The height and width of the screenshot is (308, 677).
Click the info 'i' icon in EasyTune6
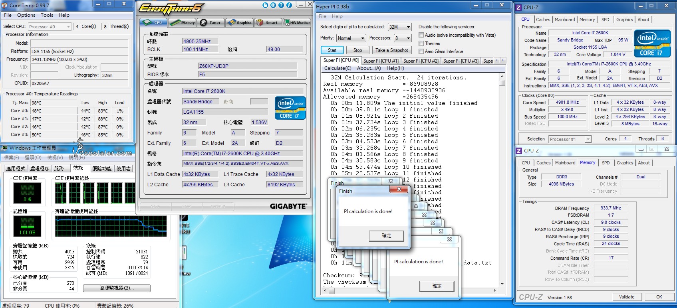pos(289,5)
